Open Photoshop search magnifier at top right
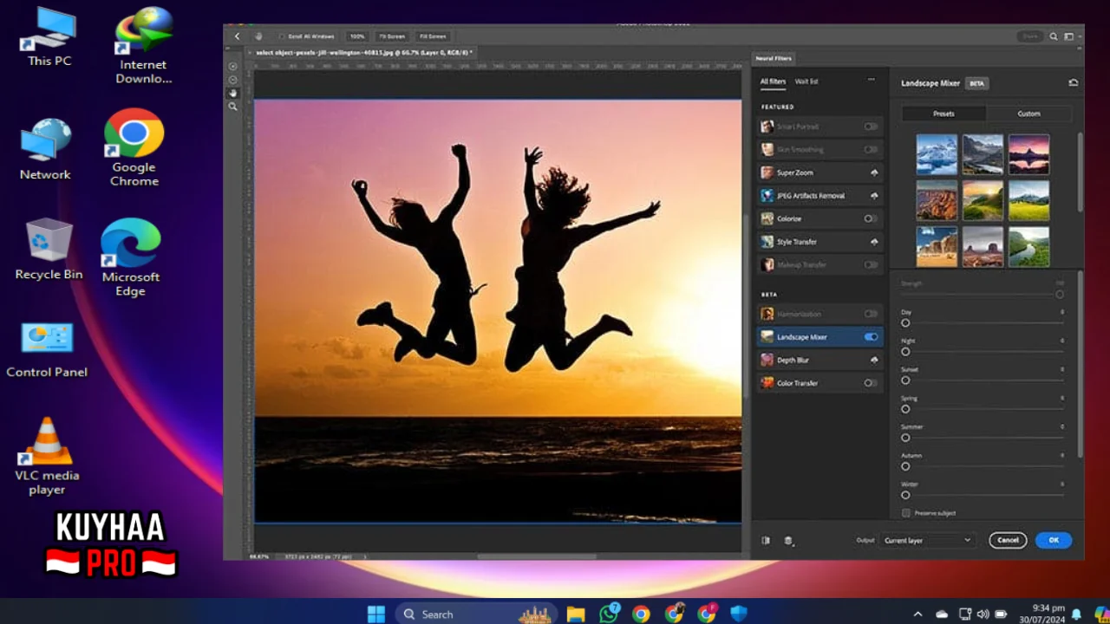 coord(1054,36)
